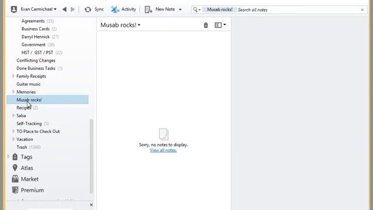Close the bottom sidebar panel

91,205
